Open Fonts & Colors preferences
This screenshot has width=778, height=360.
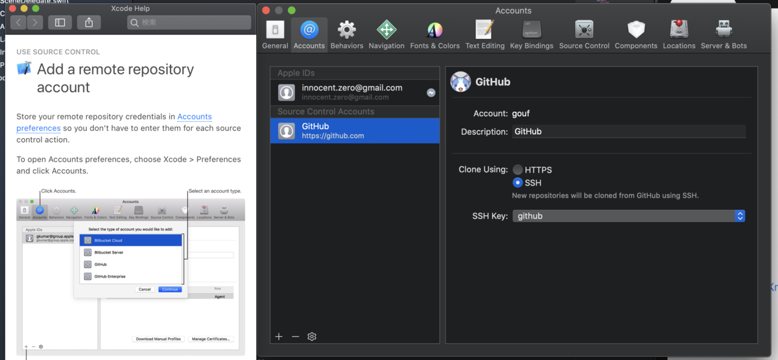coord(434,35)
